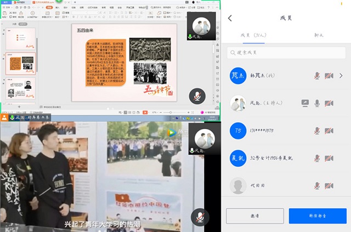Toggle camera icon for host 凤起
Viewport: 351px width, 232px height.
point(329,103)
